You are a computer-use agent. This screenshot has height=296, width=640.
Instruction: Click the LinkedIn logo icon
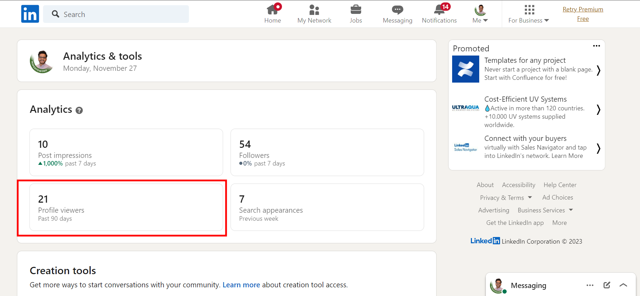coord(30,14)
